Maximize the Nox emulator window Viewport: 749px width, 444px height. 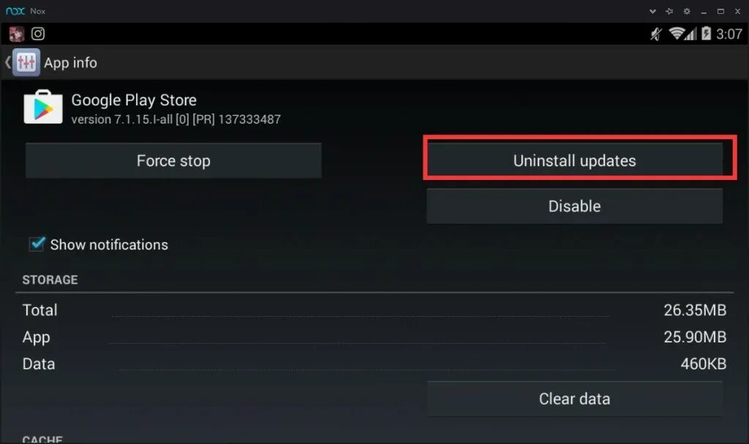(x=720, y=11)
